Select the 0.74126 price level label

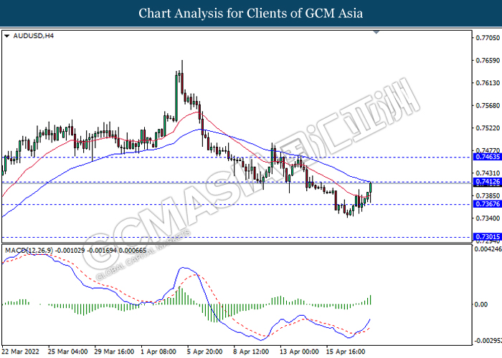coord(487,182)
